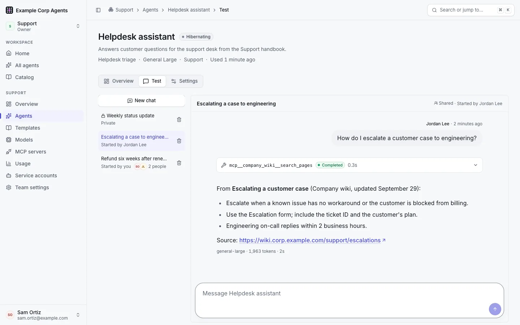This screenshot has height=325, width=520.
Task: Click the Hibernating status badge
Action: 196,37
